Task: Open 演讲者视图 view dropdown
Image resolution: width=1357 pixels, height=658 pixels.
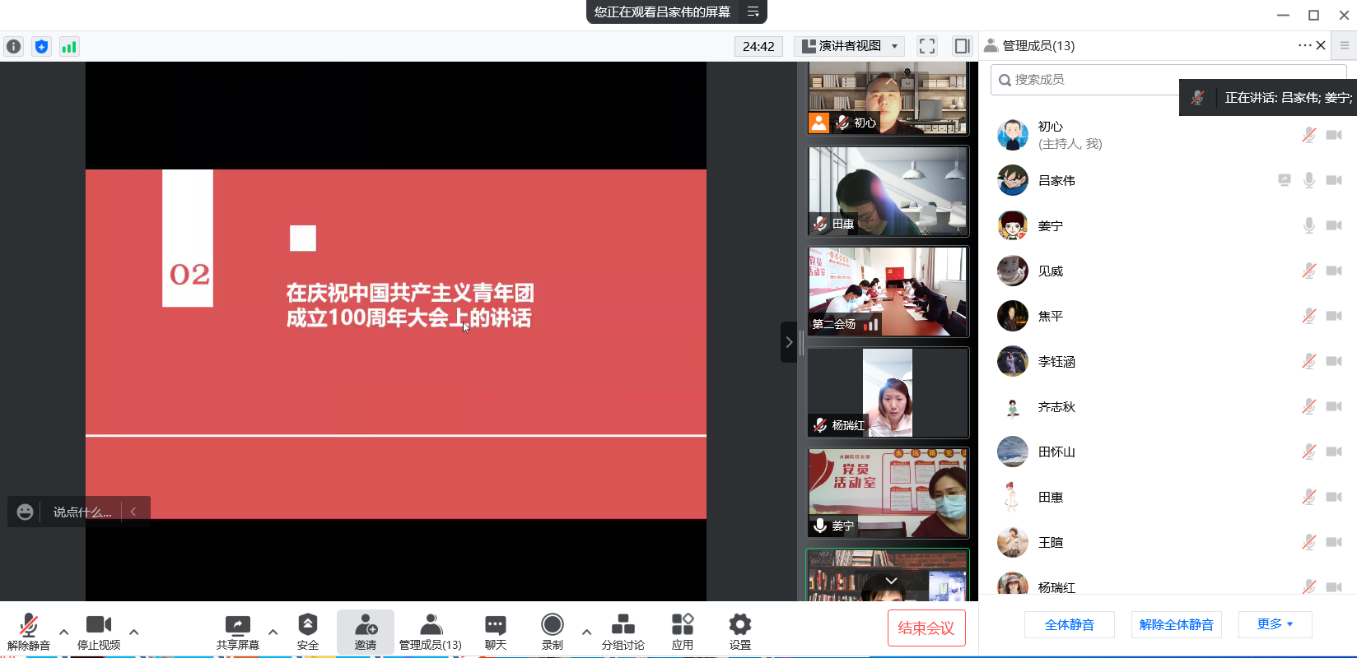Action: 850,46
